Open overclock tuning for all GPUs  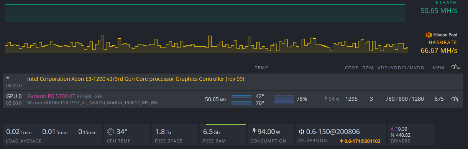(x=455, y=68)
